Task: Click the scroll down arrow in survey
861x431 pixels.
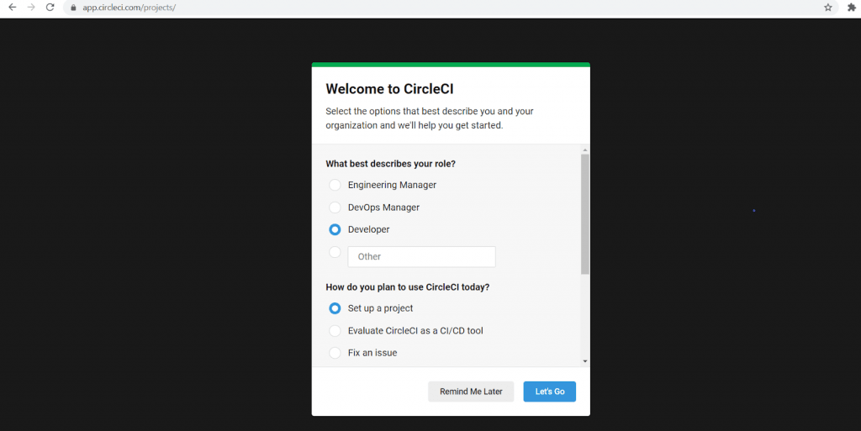Action: pos(585,361)
